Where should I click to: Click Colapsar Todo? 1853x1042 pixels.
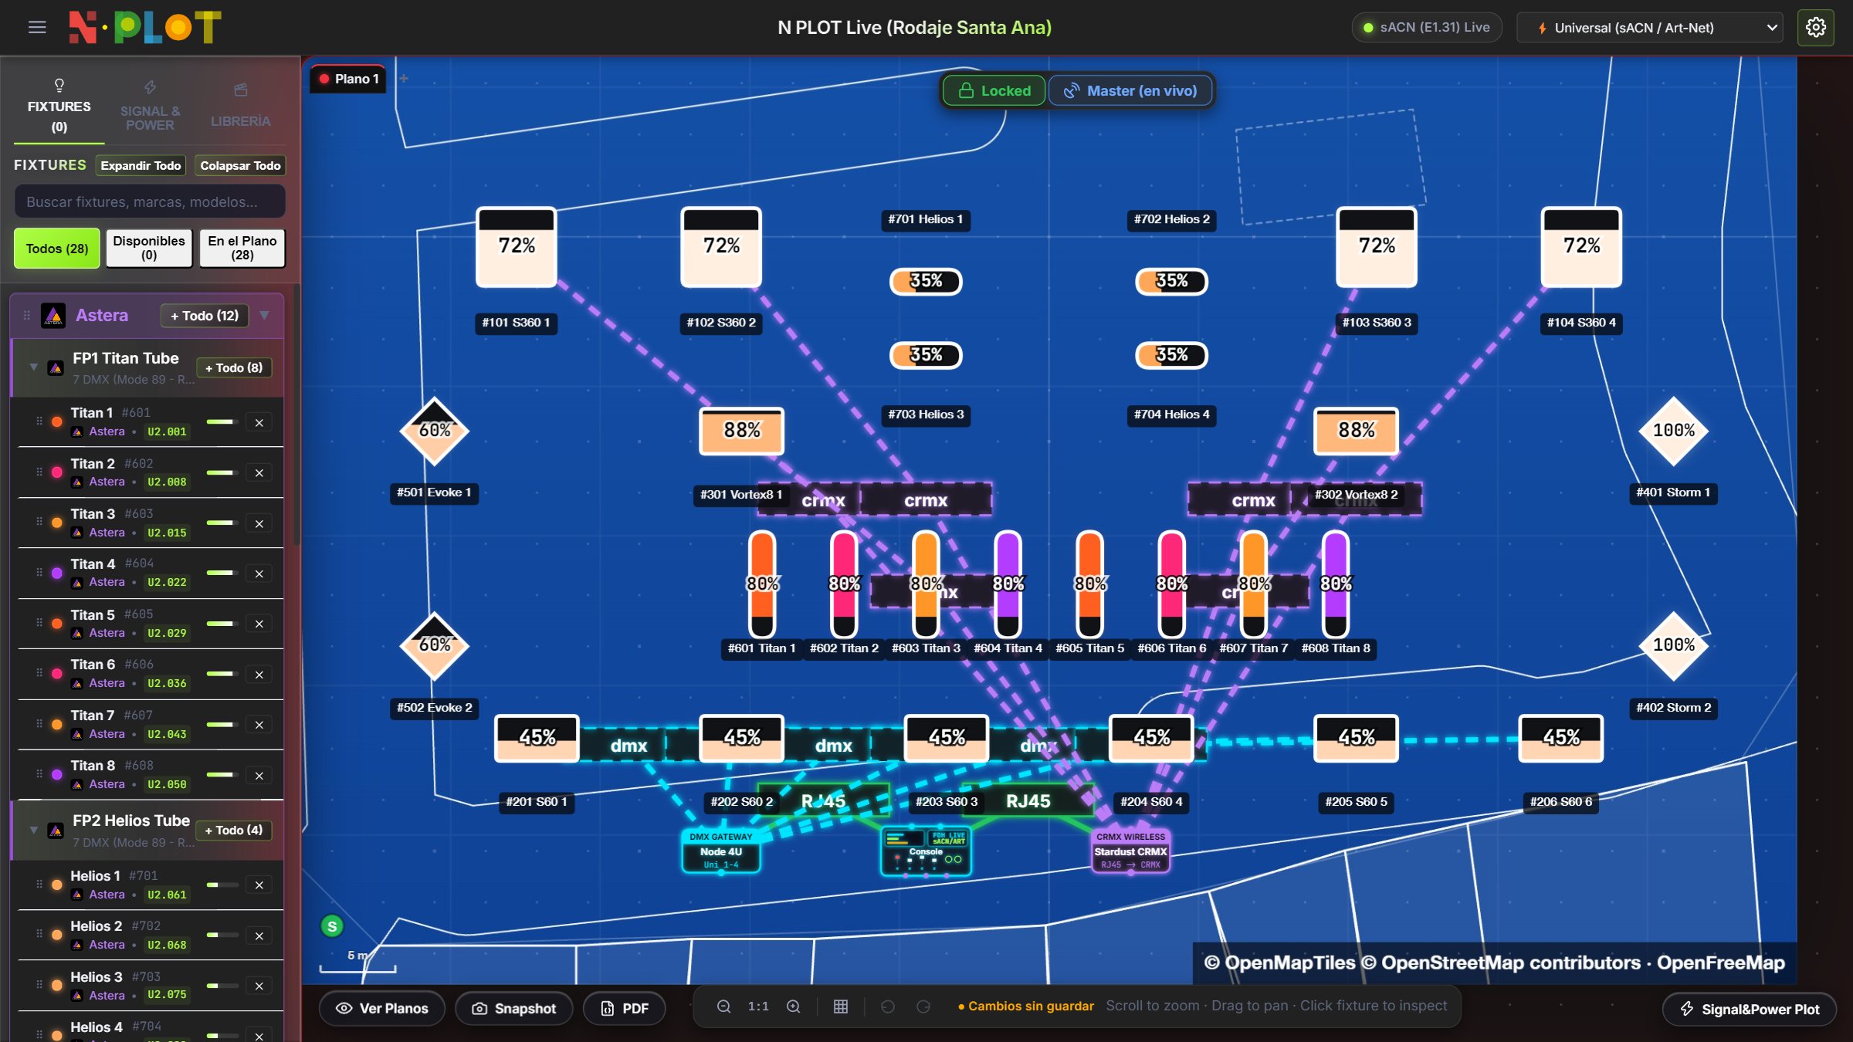pyautogui.click(x=240, y=166)
